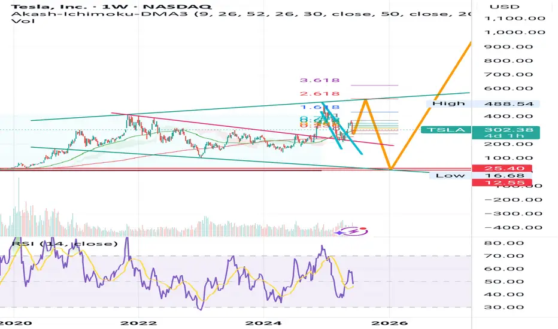Click the Low label tag
558x329 pixels.
450,175
